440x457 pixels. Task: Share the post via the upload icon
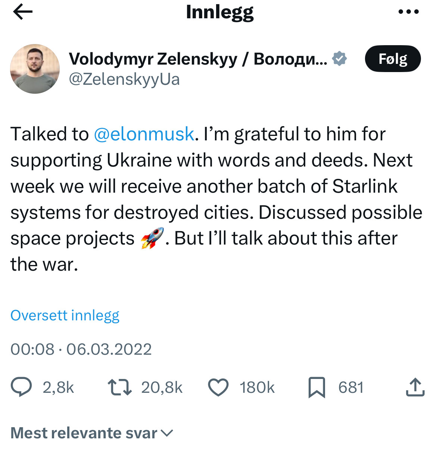[x=415, y=387]
